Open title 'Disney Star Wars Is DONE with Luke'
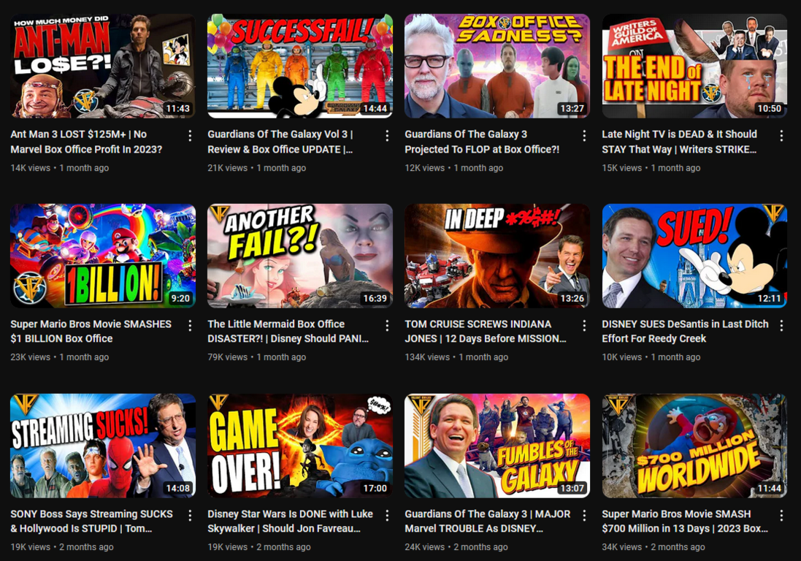The width and height of the screenshot is (801, 561). [x=290, y=521]
